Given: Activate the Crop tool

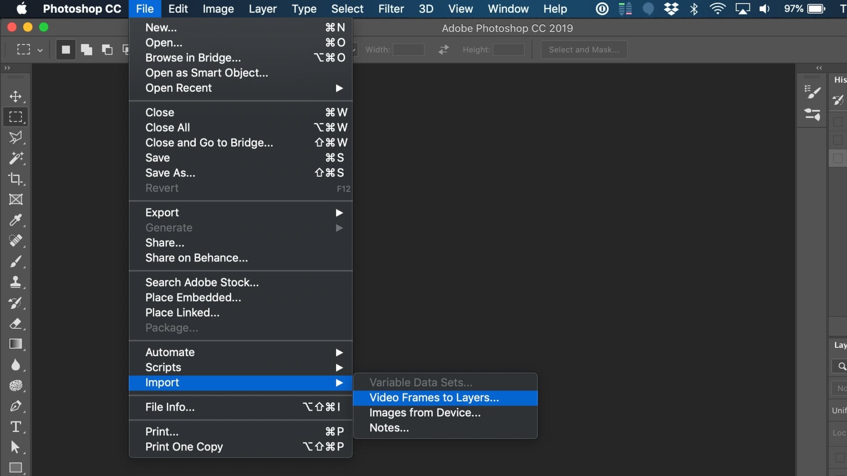Looking at the screenshot, I should coord(16,179).
